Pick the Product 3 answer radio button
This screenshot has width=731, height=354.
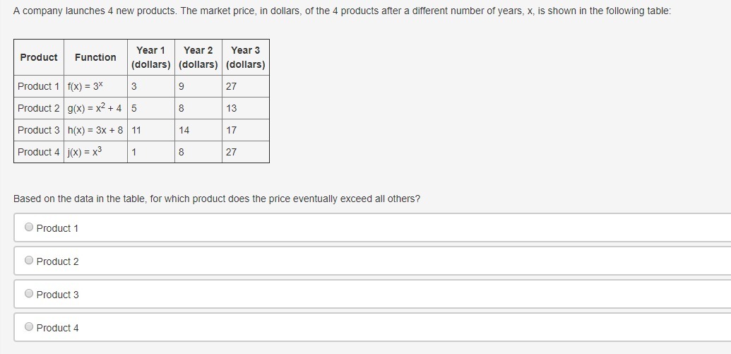29,294
